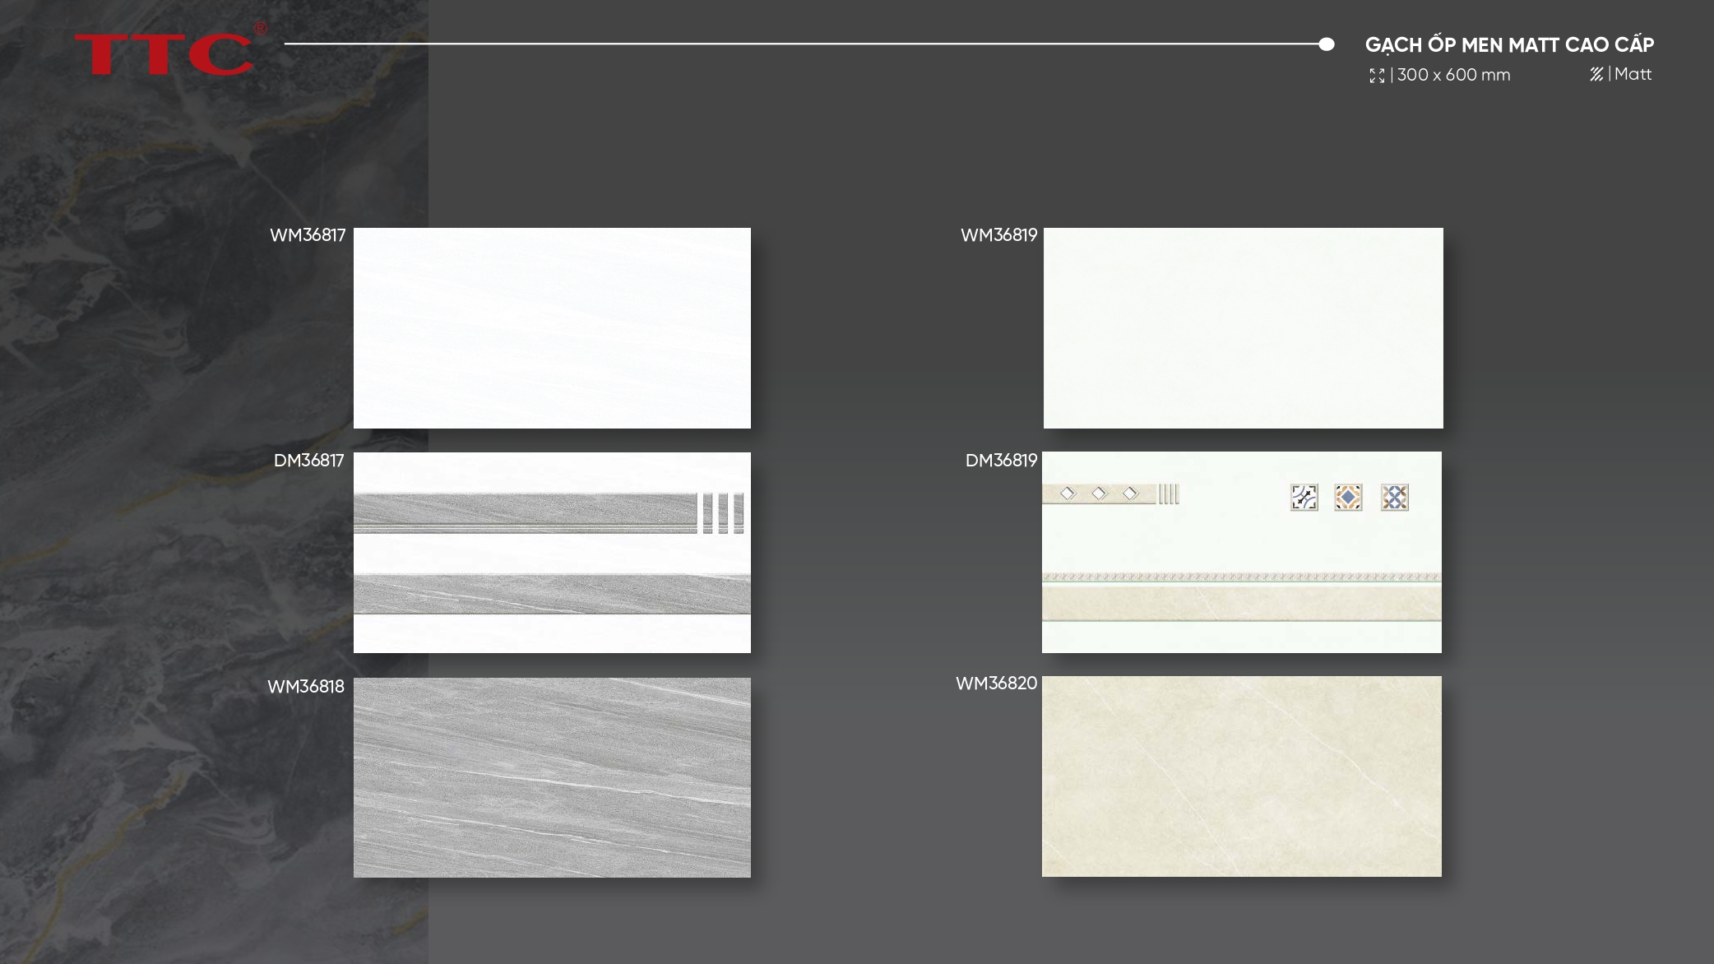Click the three vertical bars on the DM36817 tile
This screenshot has width=1714, height=964.
[722, 513]
